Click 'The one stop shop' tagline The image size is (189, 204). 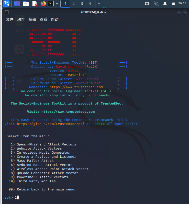click(x=67, y=95)
